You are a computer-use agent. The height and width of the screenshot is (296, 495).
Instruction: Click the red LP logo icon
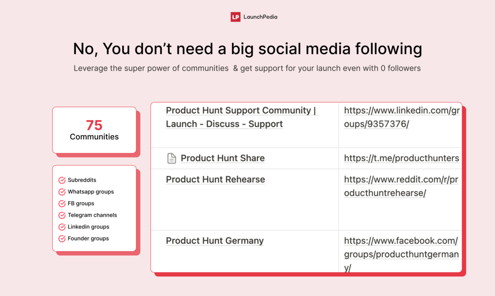(235, 17)
